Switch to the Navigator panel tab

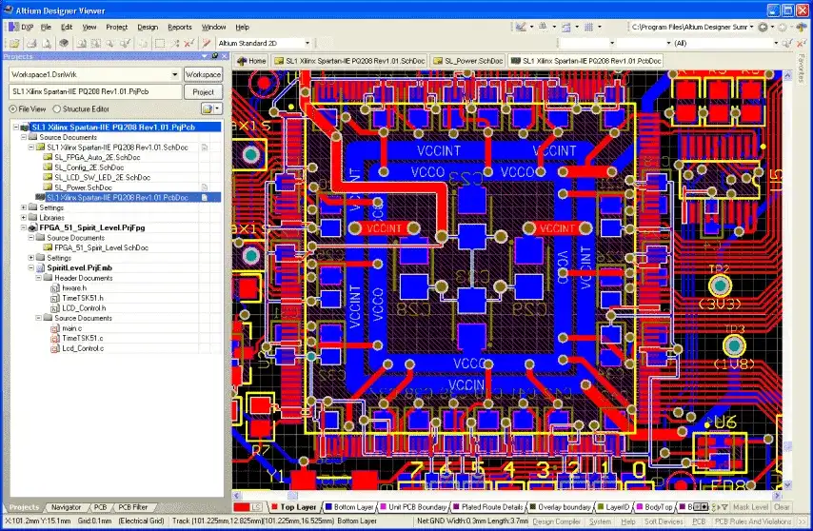pos(66,507)
